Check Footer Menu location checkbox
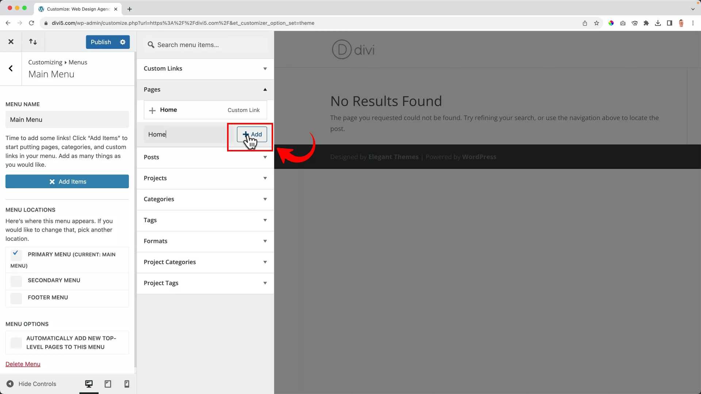 click(x=16, y=298)
